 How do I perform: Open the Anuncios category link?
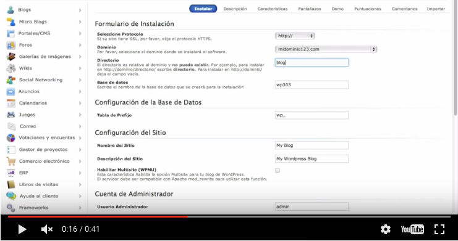[29, 91]
